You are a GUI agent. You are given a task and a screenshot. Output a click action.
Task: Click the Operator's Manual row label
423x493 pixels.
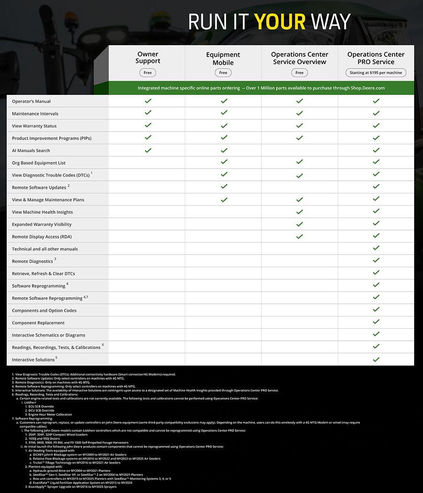click(x=31, y=101)
